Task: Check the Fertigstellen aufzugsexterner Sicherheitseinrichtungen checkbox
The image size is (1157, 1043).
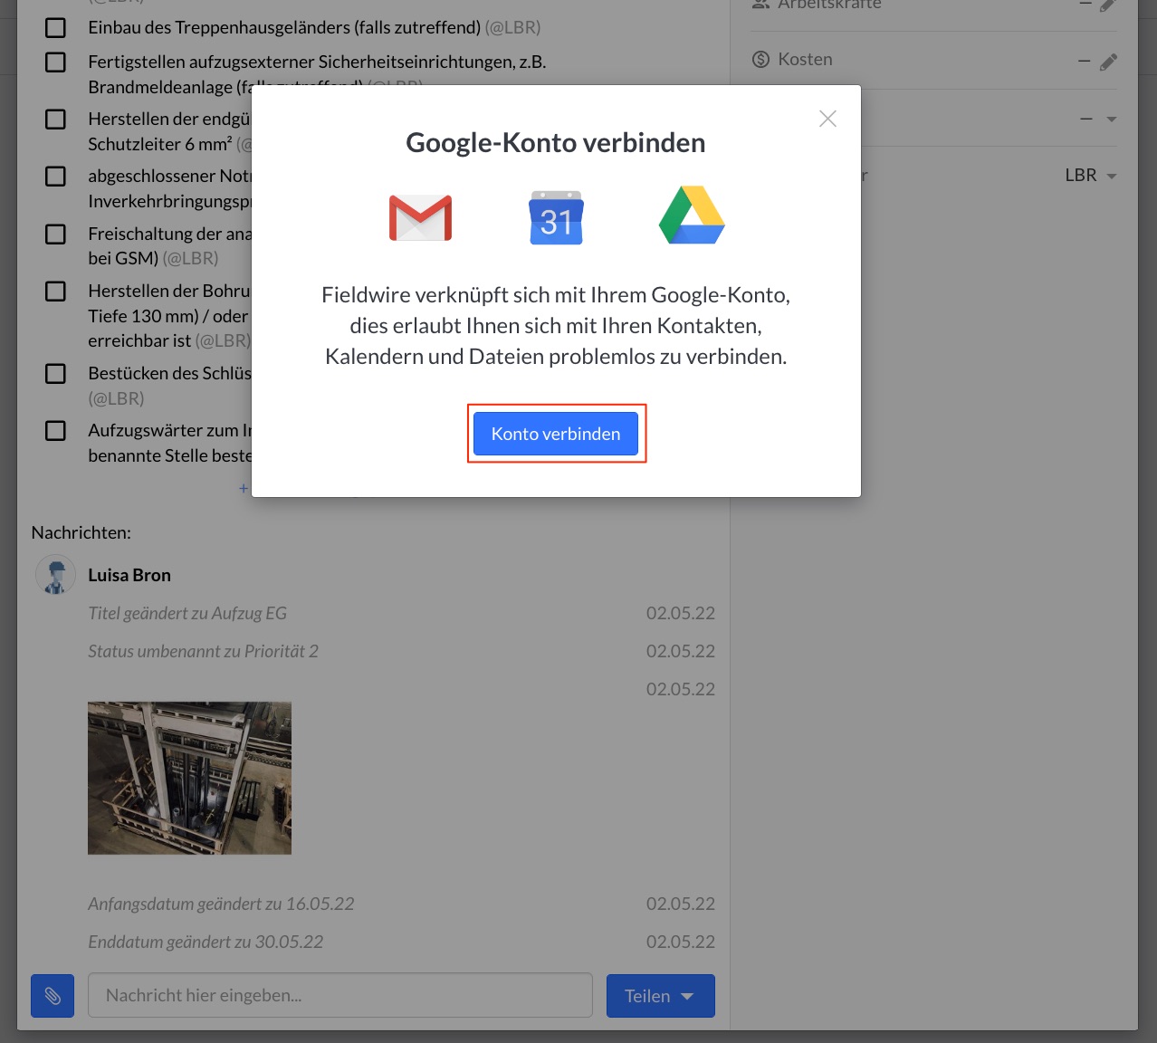Action: (x=56, y=62)
